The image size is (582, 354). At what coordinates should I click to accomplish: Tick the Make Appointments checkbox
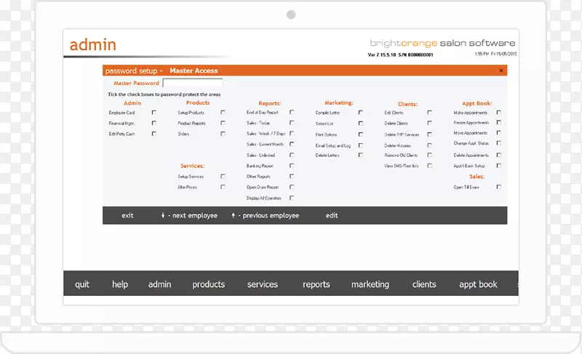[498, 113]
